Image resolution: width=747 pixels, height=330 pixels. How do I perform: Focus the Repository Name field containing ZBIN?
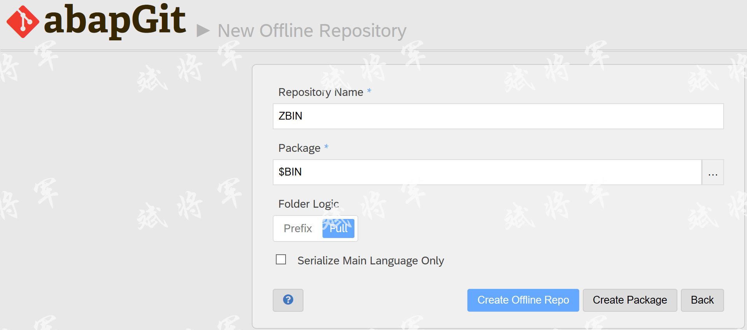tap(498, 116)
